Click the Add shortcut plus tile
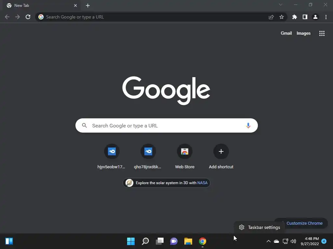Screen dimensions: 333x249 pos(221,156)
